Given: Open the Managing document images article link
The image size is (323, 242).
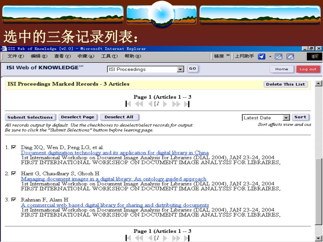Looking at the screenshot, I should coord(114,179).
